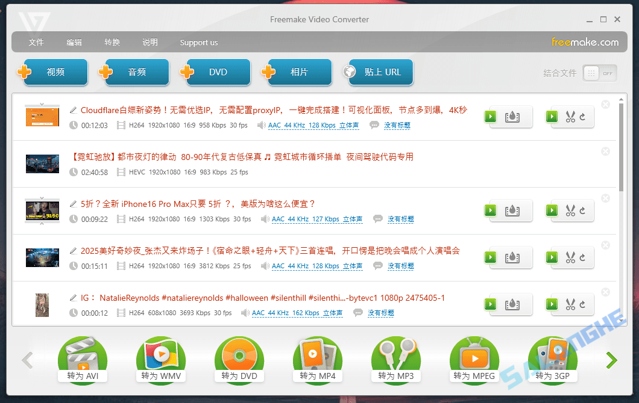This screenshot has height=403, width=639.
Task: Select 转为 3GP output format icon
Action: [x=553, y=357]
